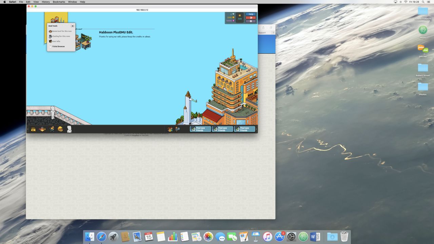Click the third Find new friends button
The width and height of the screenshot is (434, 244).
pos(244,129)
